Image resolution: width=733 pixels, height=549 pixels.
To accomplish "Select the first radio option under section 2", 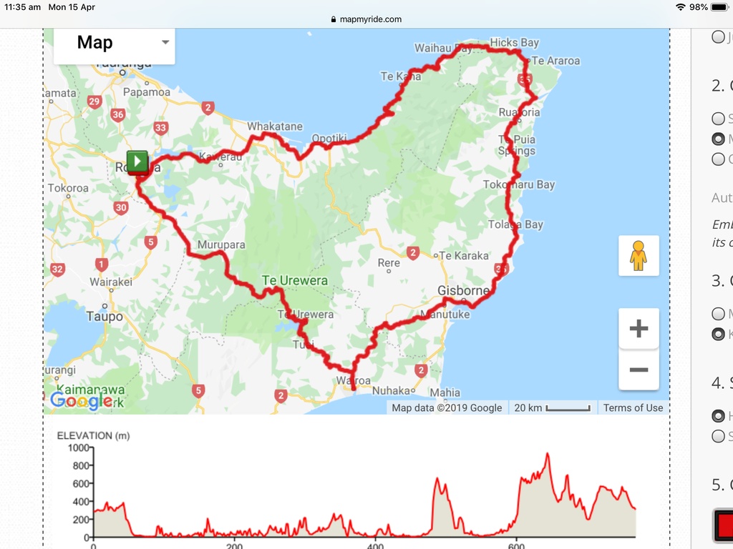I will (x=718, y=119).
